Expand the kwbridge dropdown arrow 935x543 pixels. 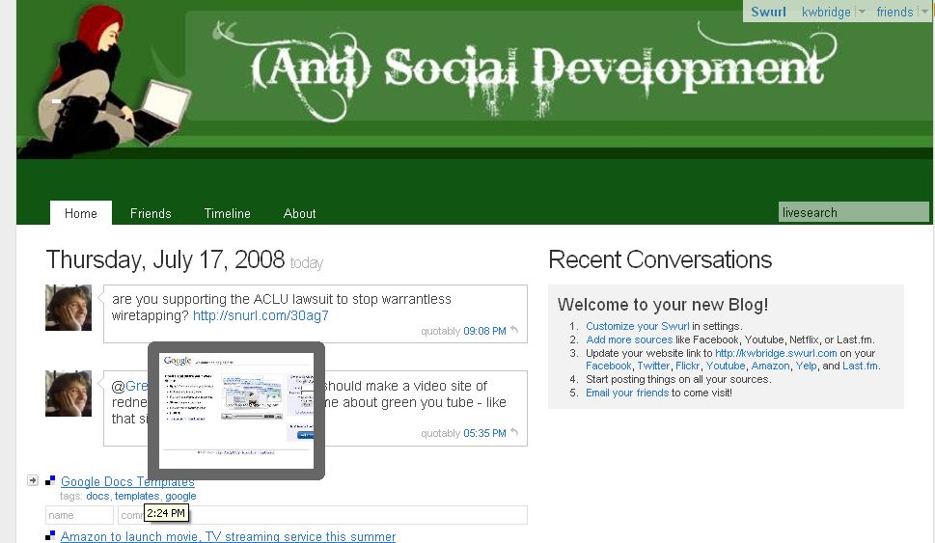pos(862,13)
